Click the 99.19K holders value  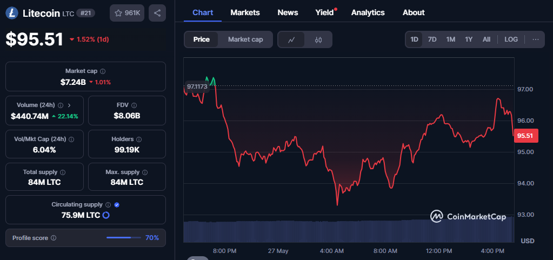127,150
